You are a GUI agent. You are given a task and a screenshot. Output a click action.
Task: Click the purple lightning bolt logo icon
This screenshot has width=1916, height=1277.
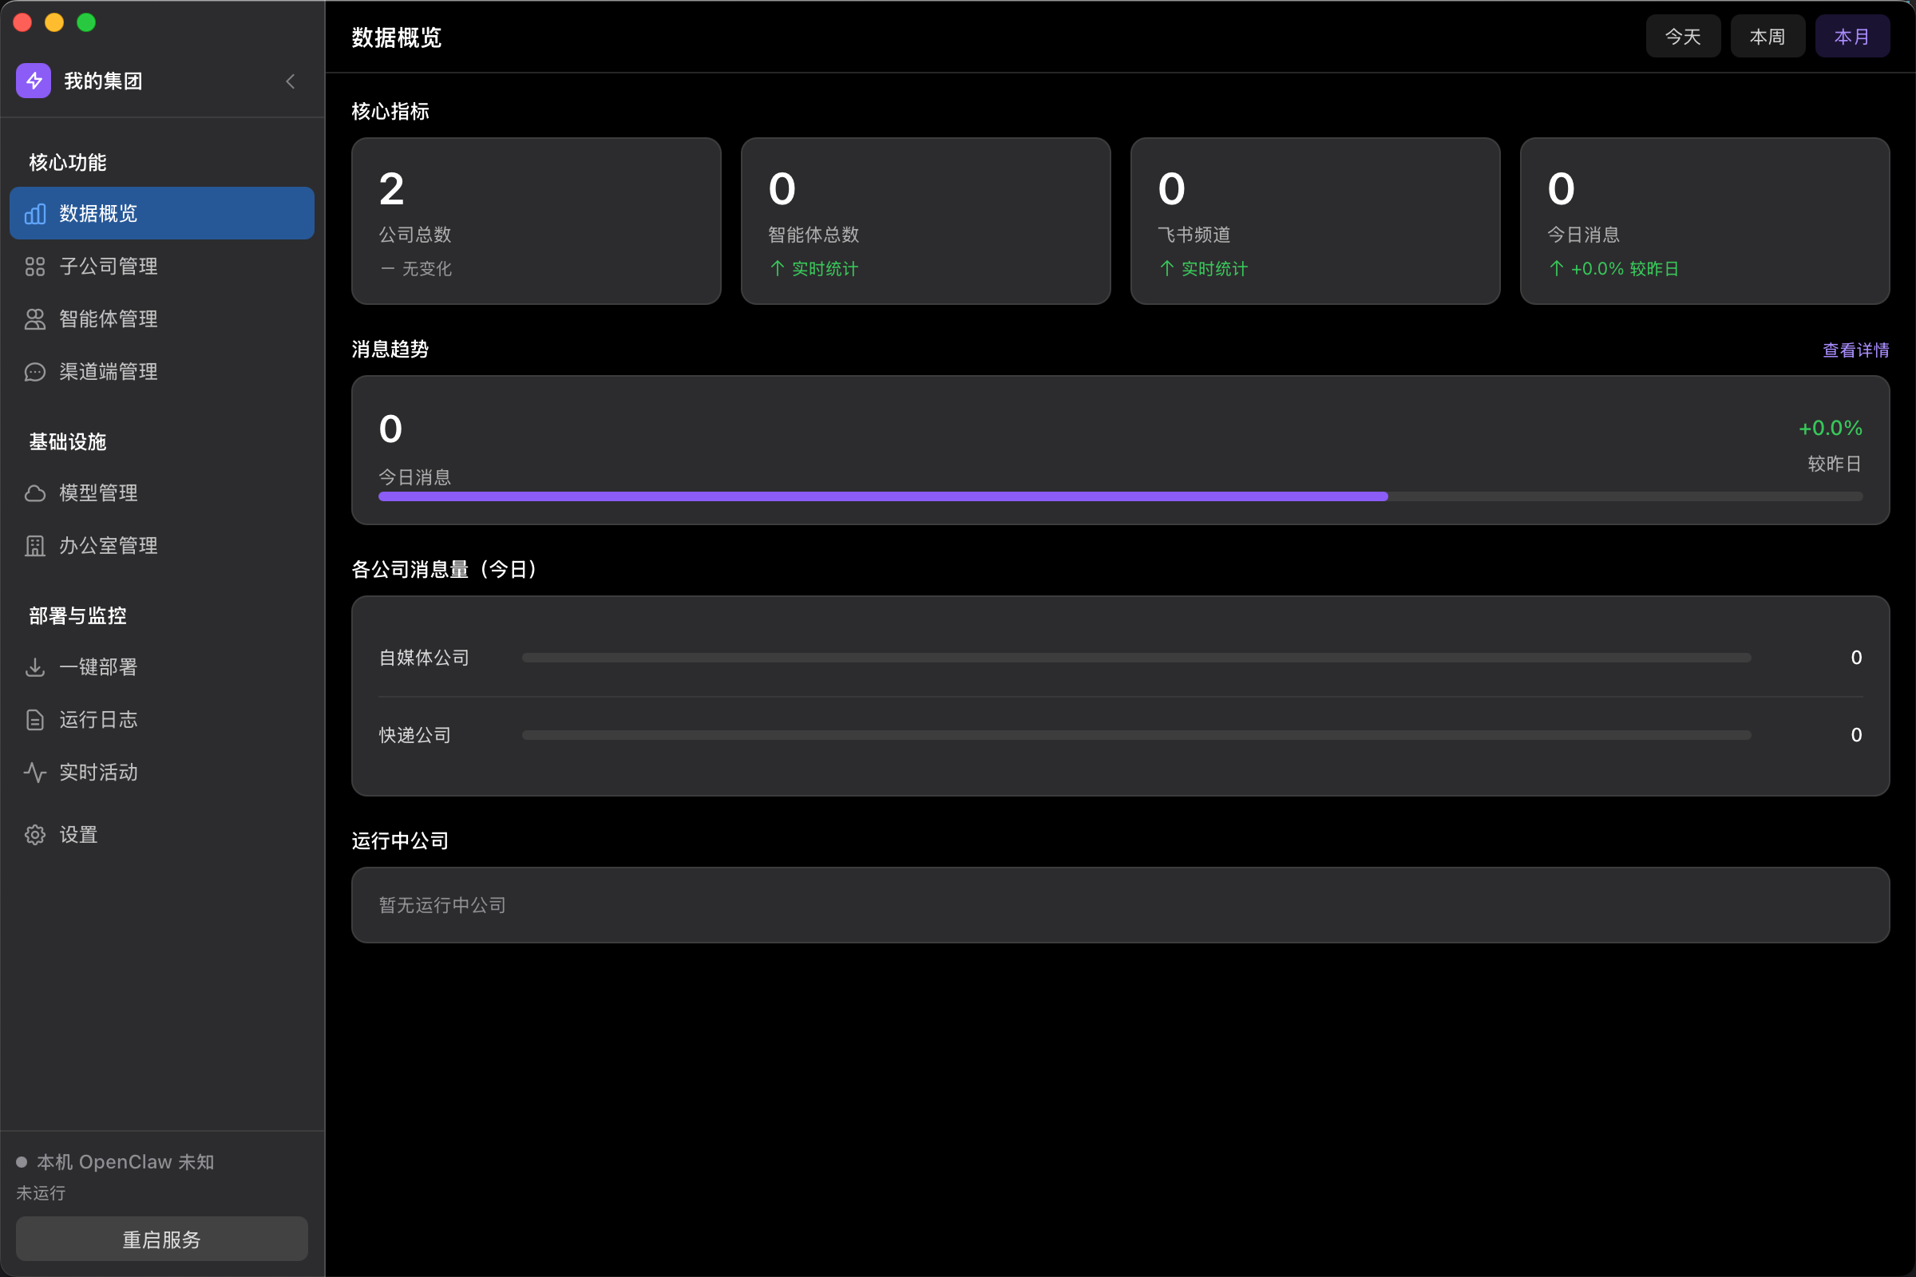[34, 81]
